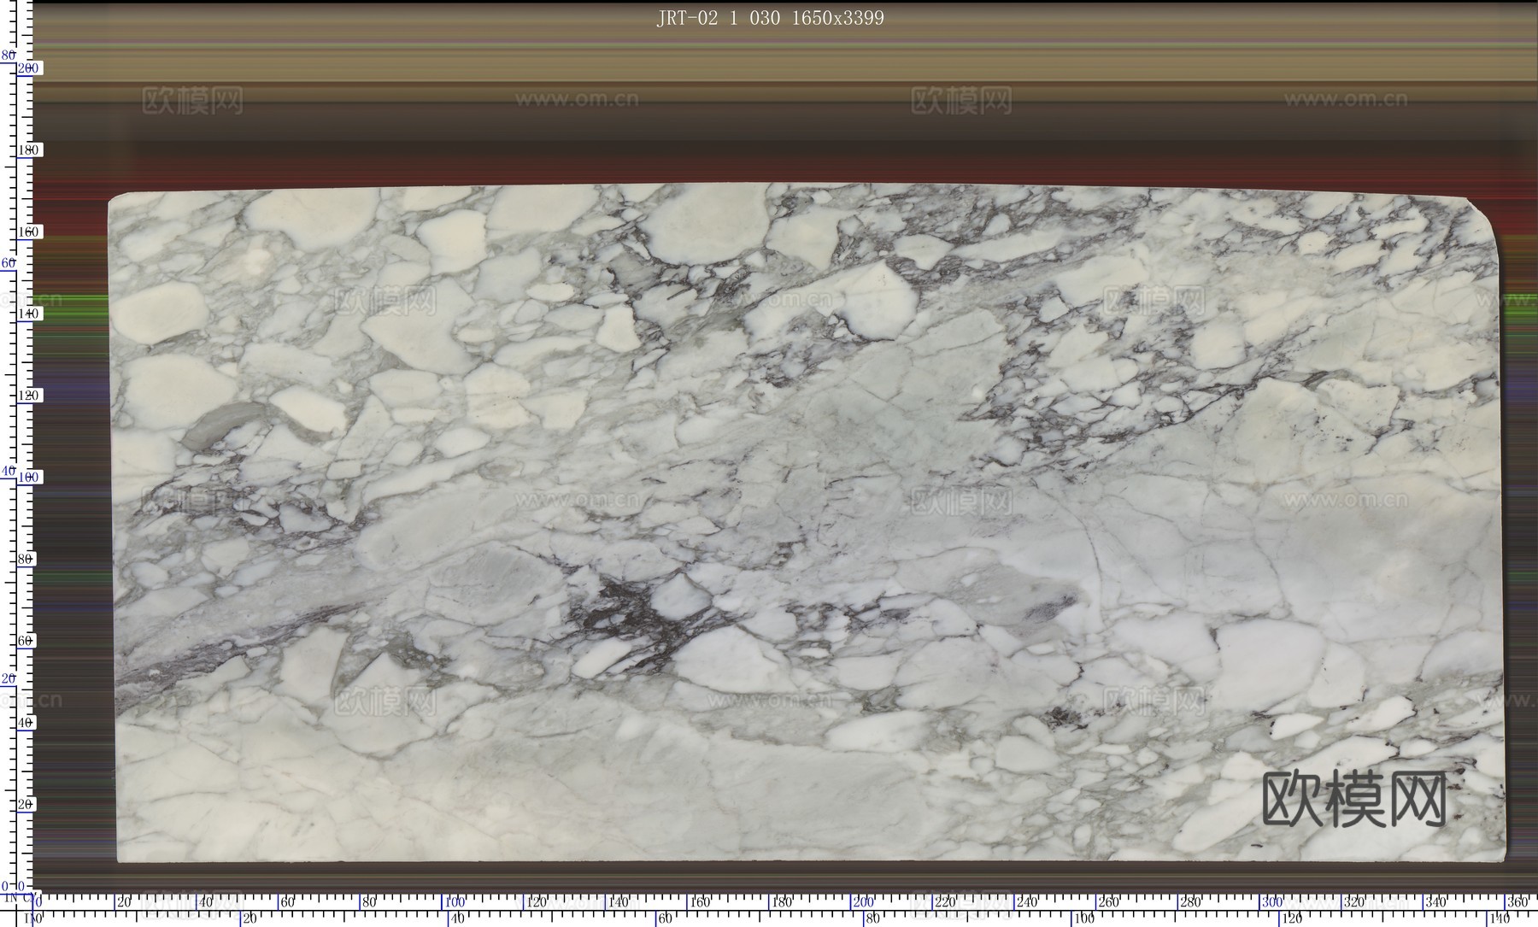Image resolution: width=1538 pixels, height=927 pixels.
Task: Click the 20 mark on horizontal inch ruler
Action: tap(249, 919)
